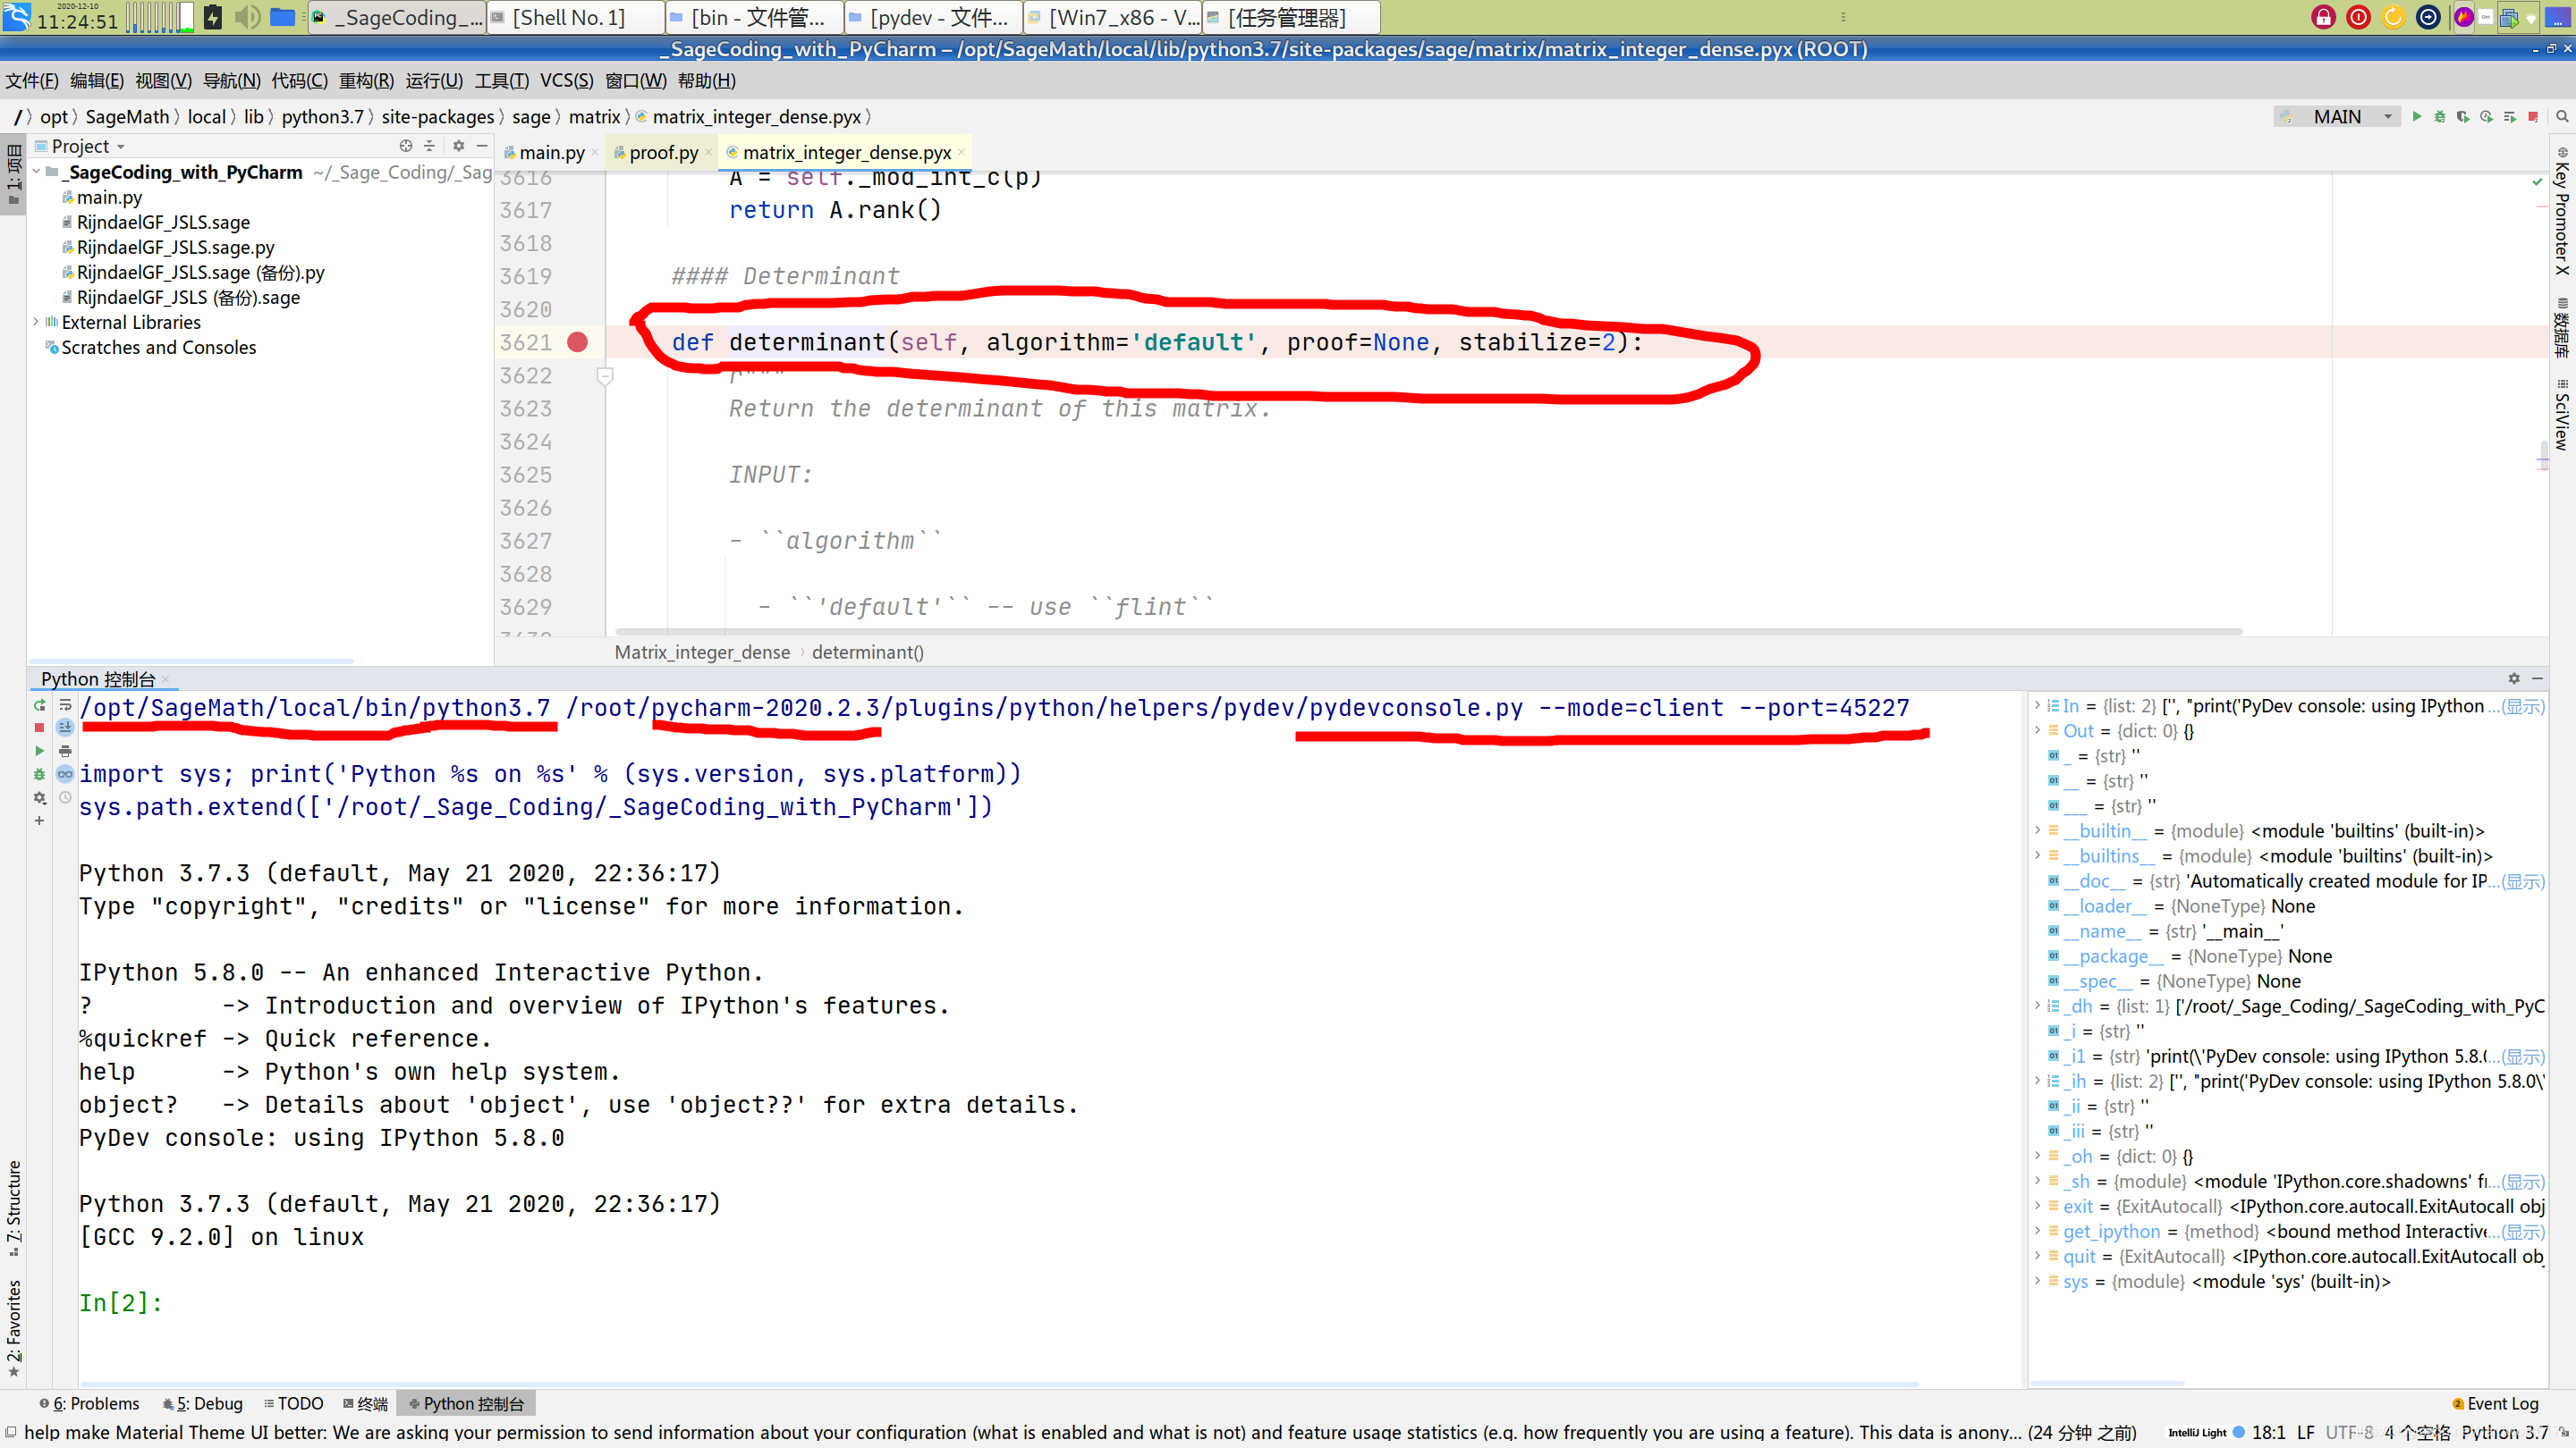Start debugging with the bug icon in top toolbar
Viewport: 2576px width, 1448px height.
point(2440,117)
